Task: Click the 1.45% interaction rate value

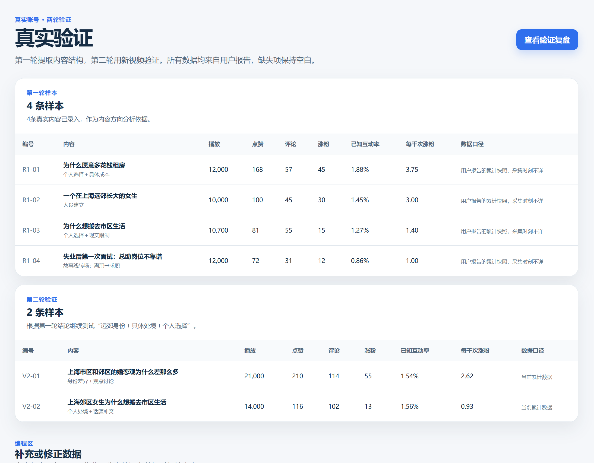Action: pyautogui.click(x=360, y=200)
